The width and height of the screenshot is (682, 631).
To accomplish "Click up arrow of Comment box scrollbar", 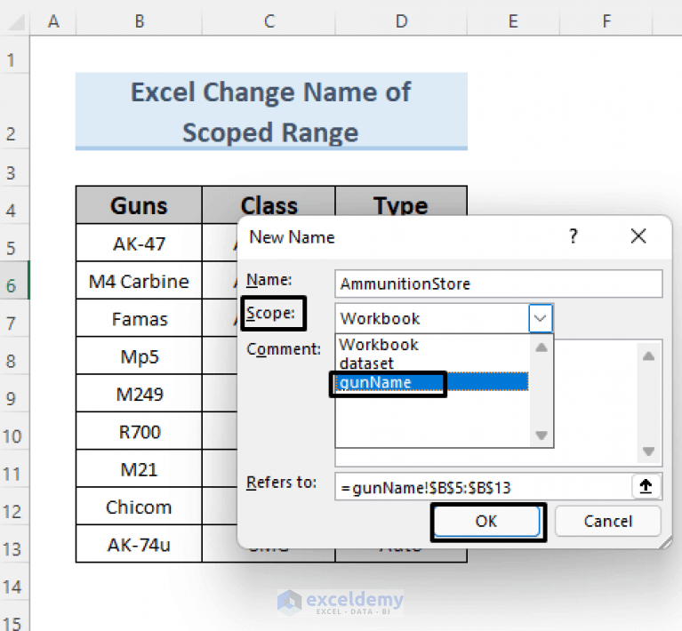I will click(x=648, y=356).
